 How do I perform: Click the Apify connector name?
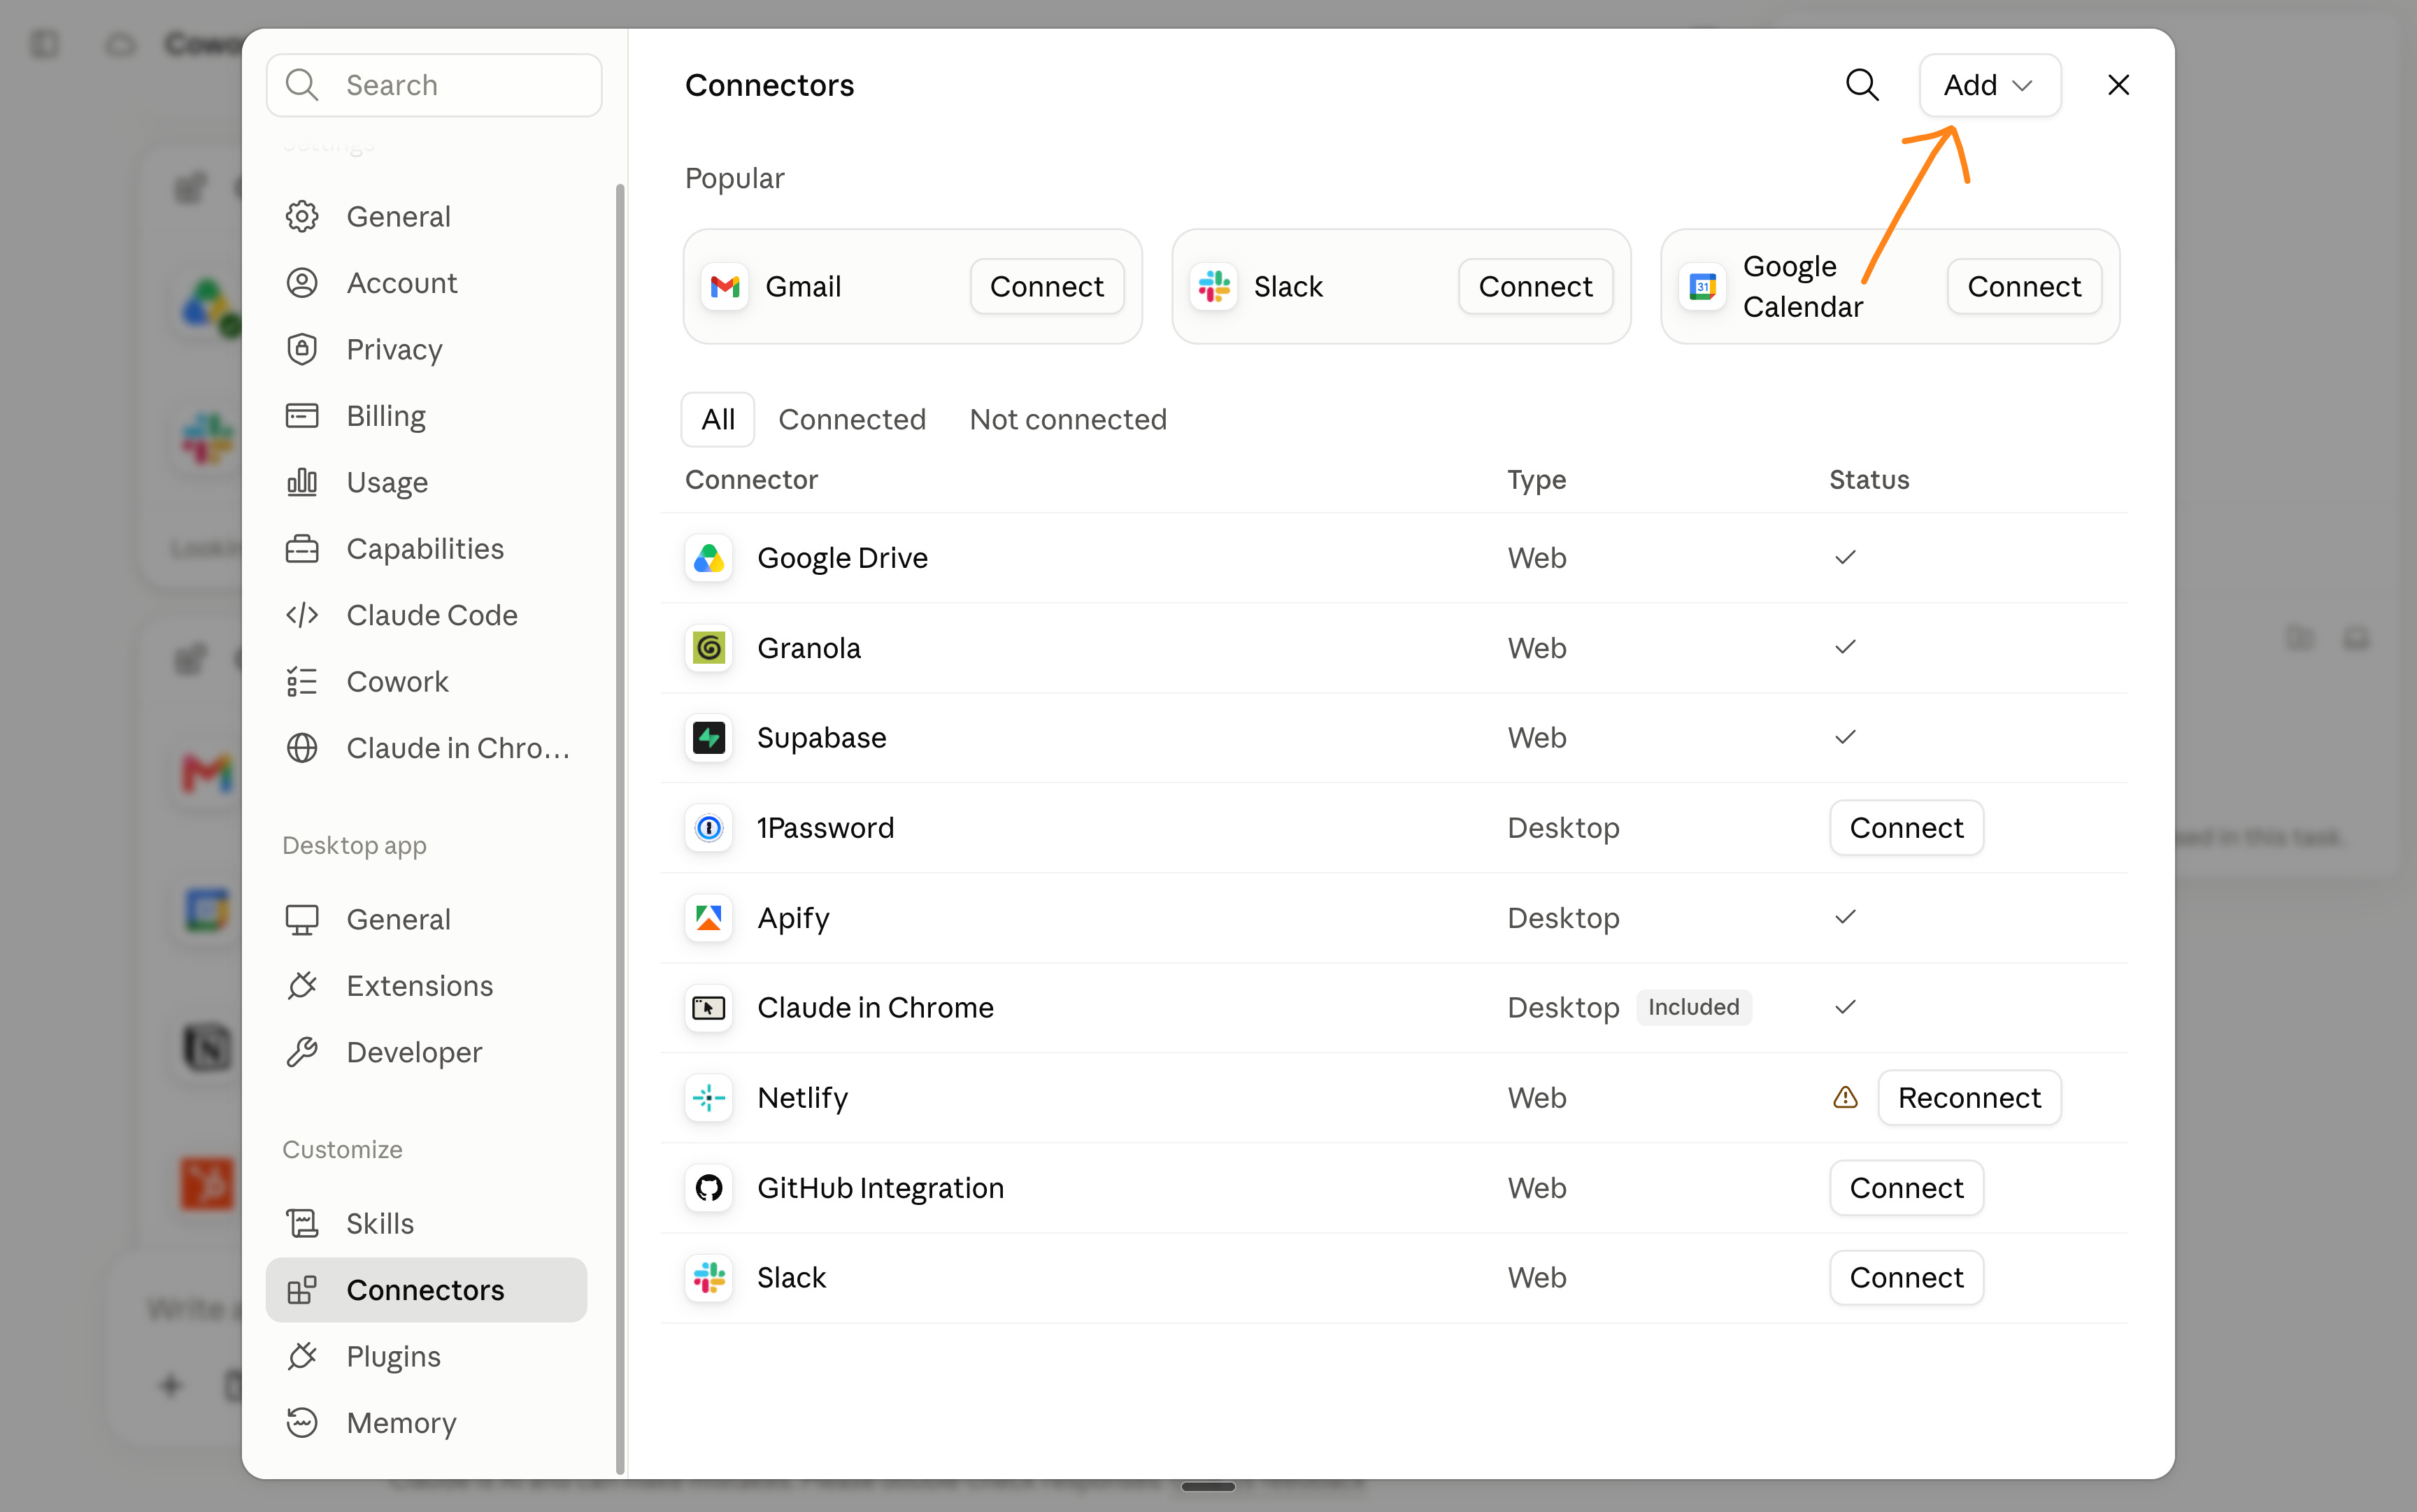(793, 918)
